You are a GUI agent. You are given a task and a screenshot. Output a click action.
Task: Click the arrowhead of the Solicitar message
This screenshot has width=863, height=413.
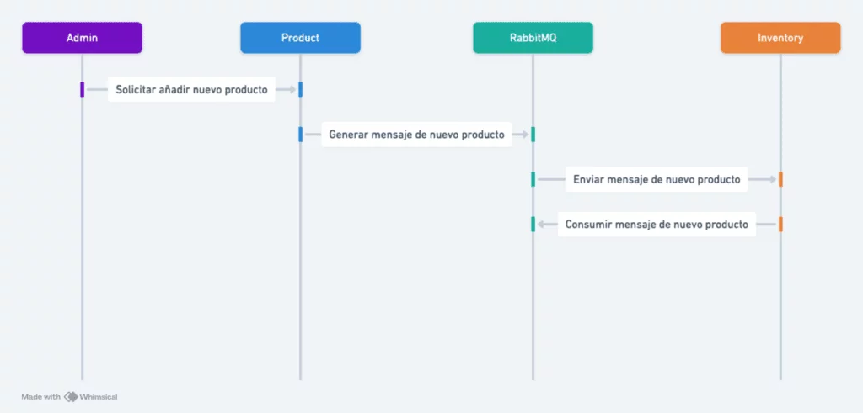tap(292, 89)
